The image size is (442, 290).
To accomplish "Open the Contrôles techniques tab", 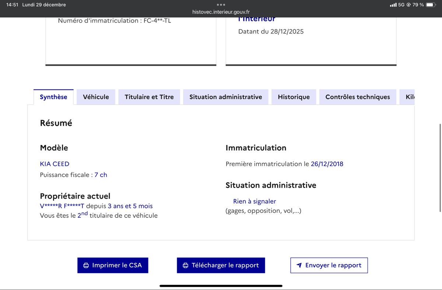I will point(358,97).
